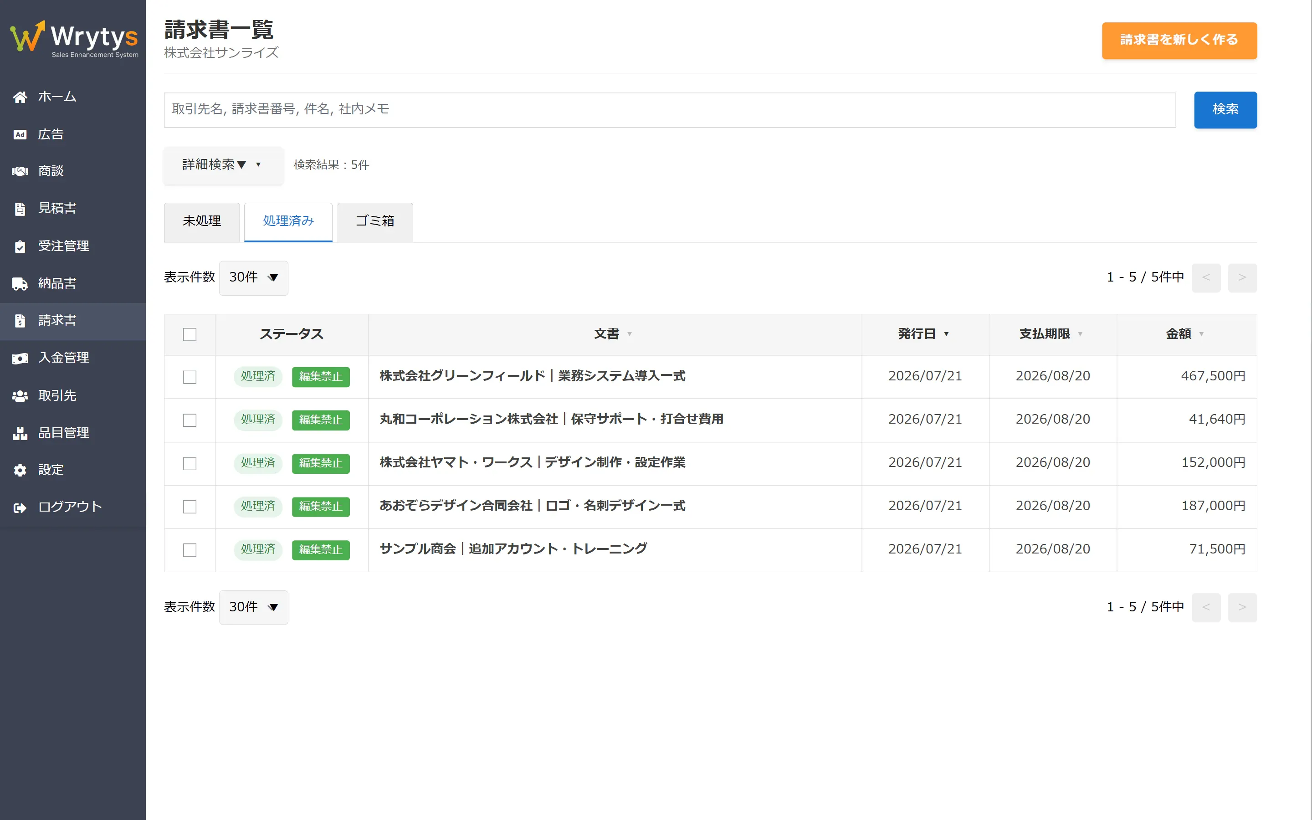
Task: Click the 検索結果：5件 text
Action: (331, 165)
